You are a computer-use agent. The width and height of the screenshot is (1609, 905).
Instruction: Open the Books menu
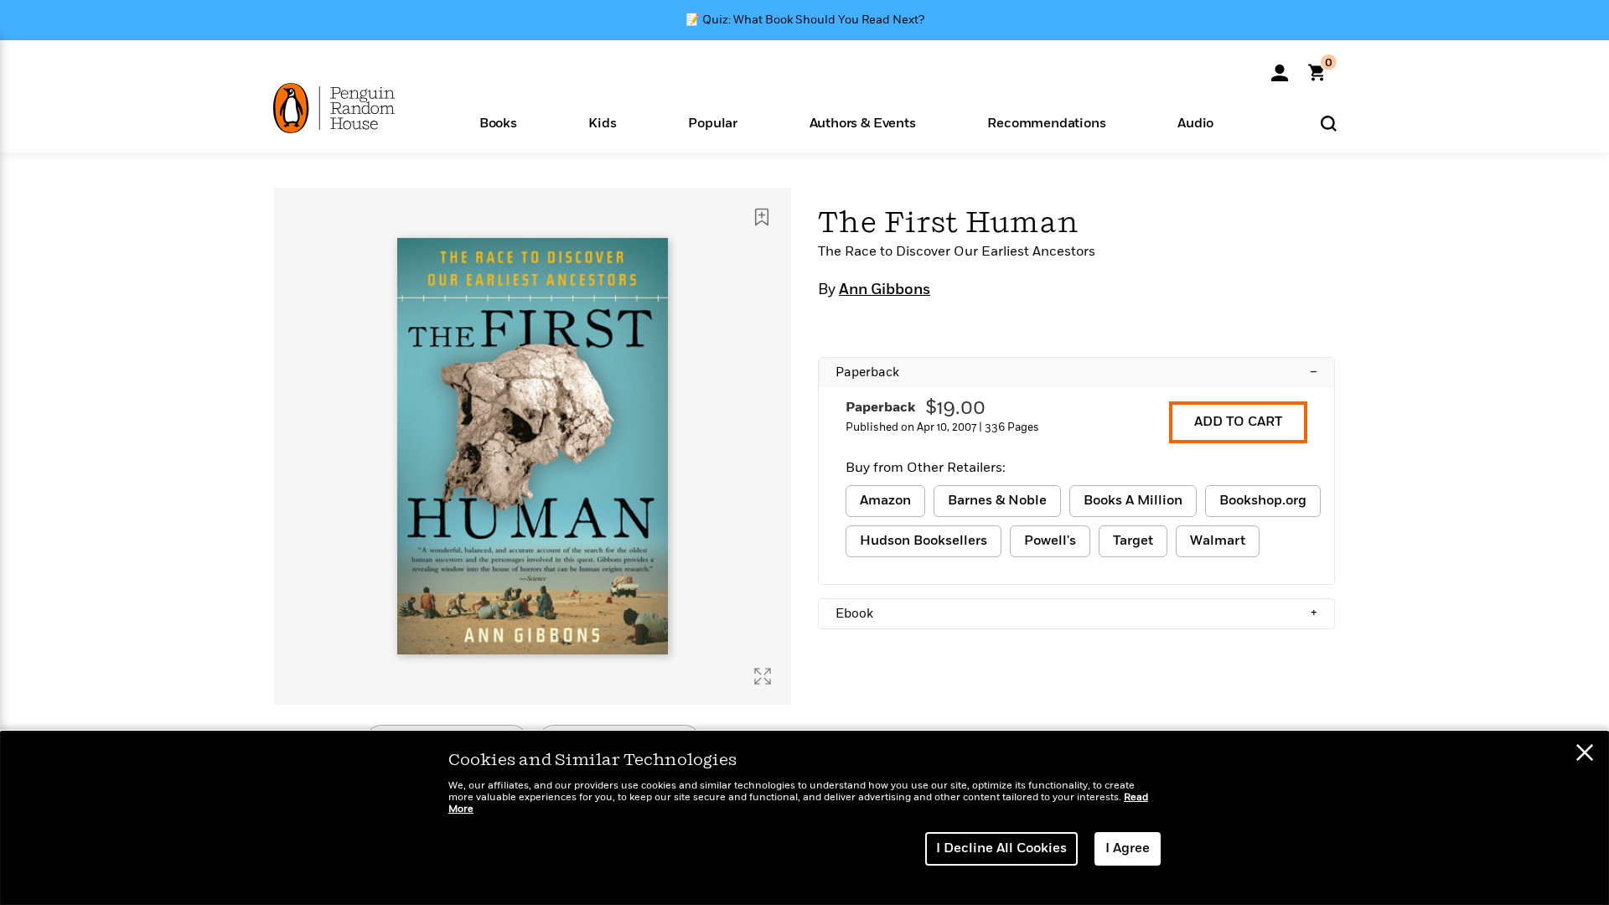pos(498,124)
